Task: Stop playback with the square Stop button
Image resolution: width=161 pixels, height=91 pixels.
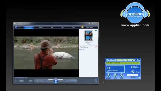Action: coord(46,81)
